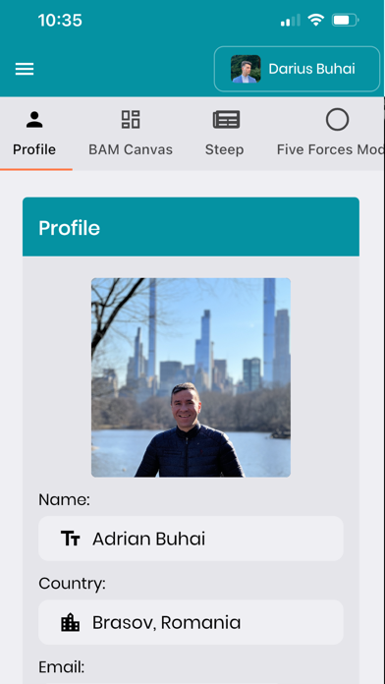Open the hamburger navigation menu
The image size is (385, 684).
[25, 69]
